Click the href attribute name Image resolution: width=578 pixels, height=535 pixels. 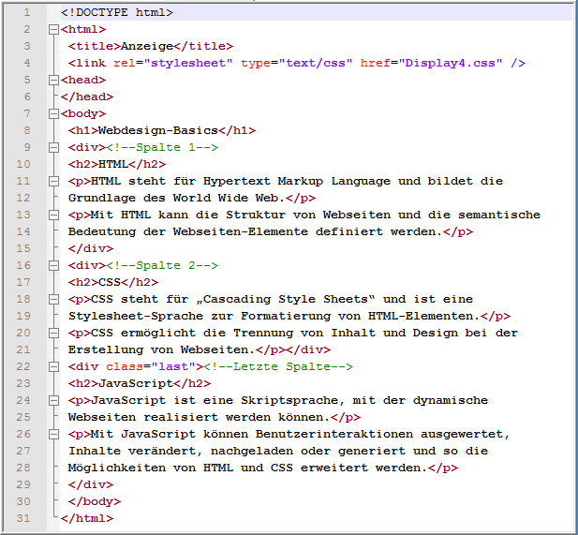point(376,63)
